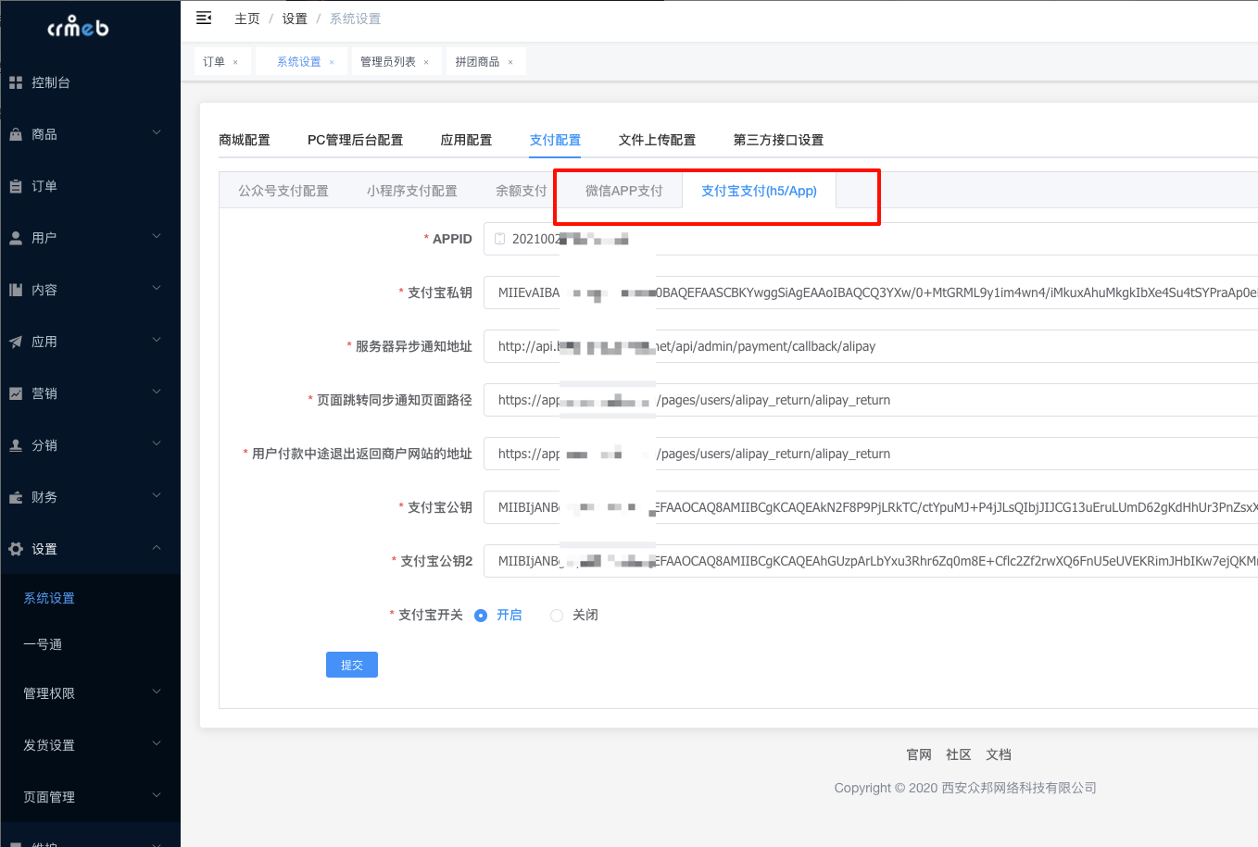Click the 财务 wallet icon in sidebar
Image resolution: width=1258 pixels, height=847 pixels.
click(16, 497)
